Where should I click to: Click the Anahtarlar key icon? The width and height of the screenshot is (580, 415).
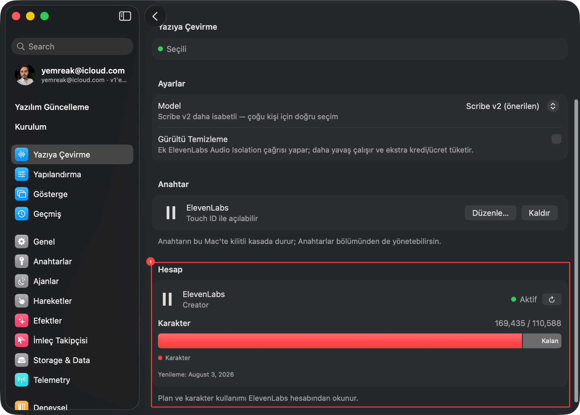point(22,261)
